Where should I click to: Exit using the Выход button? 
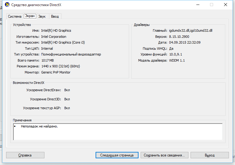tap(210, 155)
